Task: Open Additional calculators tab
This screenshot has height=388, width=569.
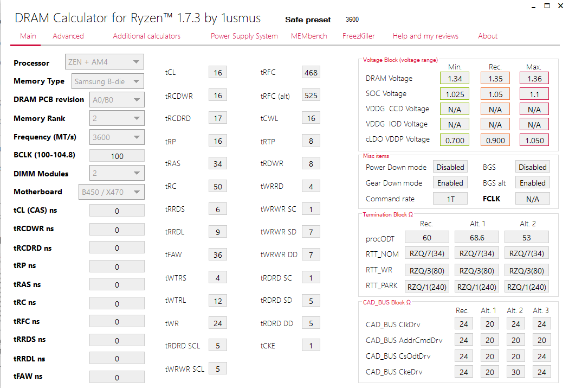Action: (x=147, y=36)
